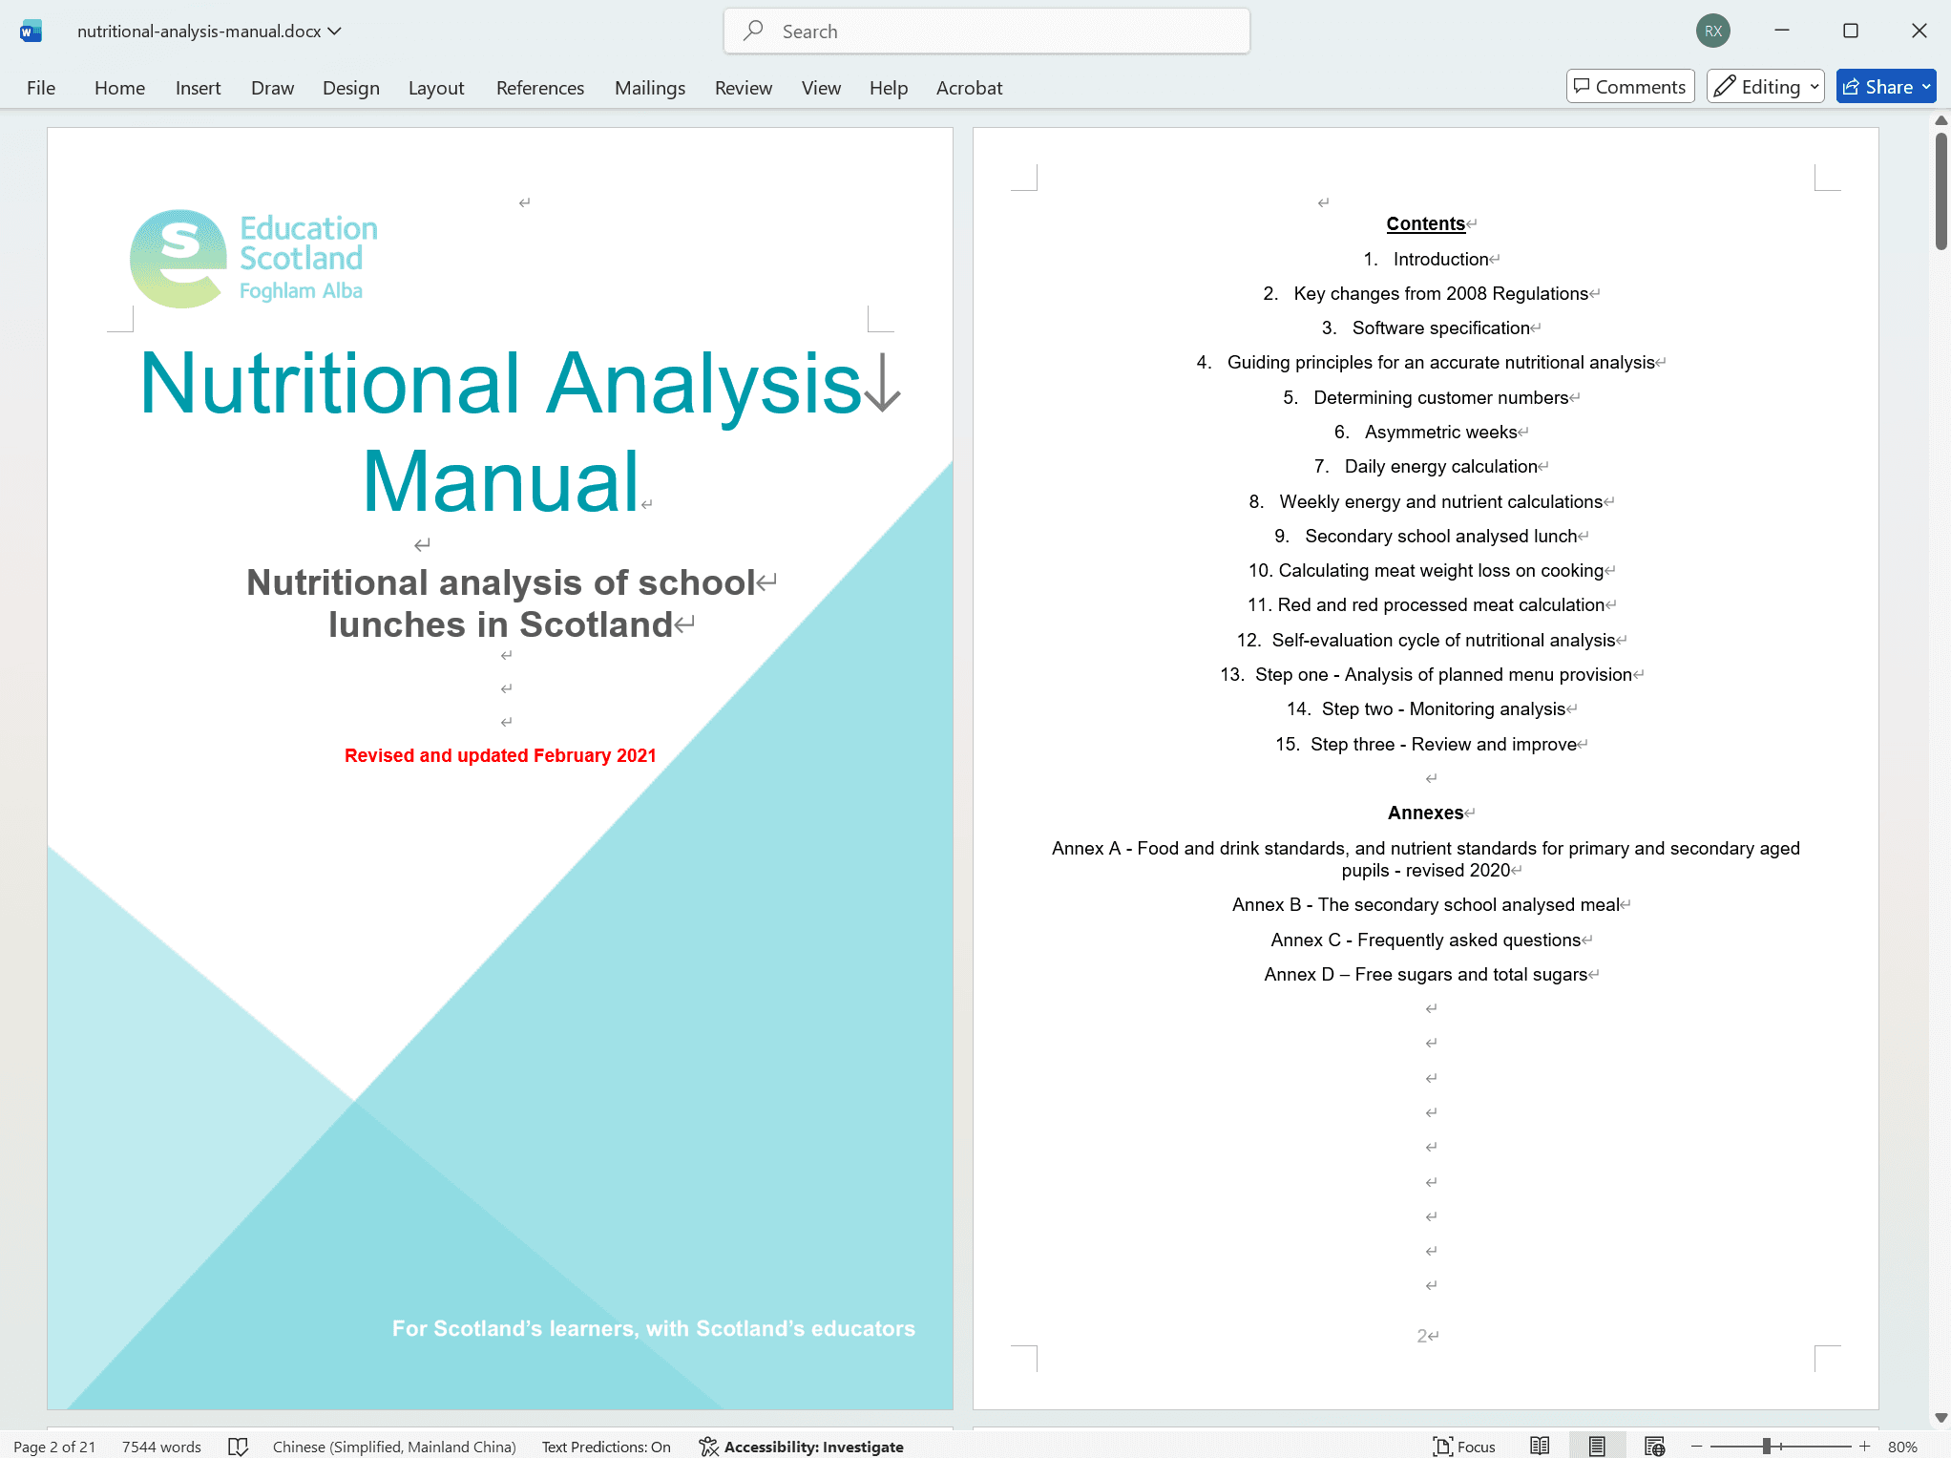The image size is (1951, 1458).
Task: Click the zoom in plus icon
Action: click(1864, 1446)
